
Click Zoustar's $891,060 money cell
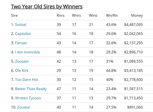pyautogui.click(x=135, y=107)
